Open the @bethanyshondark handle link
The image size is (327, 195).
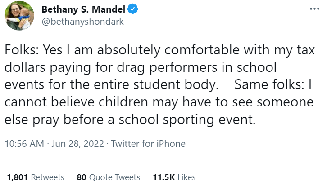(82, 21)
